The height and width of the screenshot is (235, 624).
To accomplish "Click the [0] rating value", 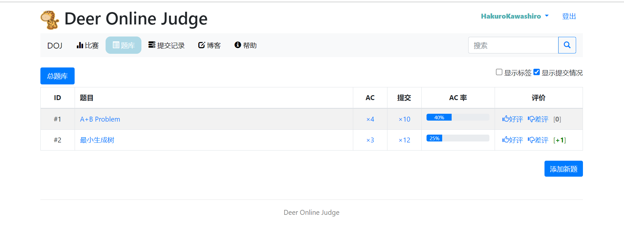I will [x=557, y=119].
